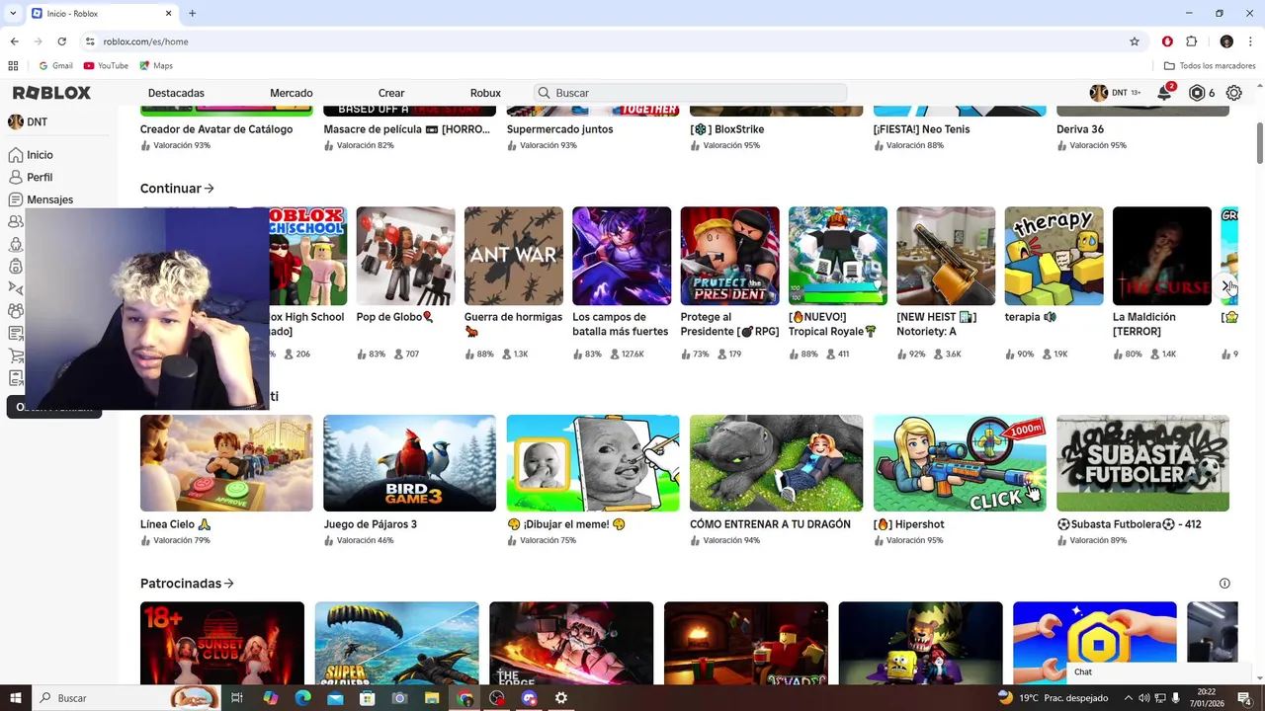The image size is (1265, 711).
Task: Open the Mercado tab
Action: [x=292, y=93]
